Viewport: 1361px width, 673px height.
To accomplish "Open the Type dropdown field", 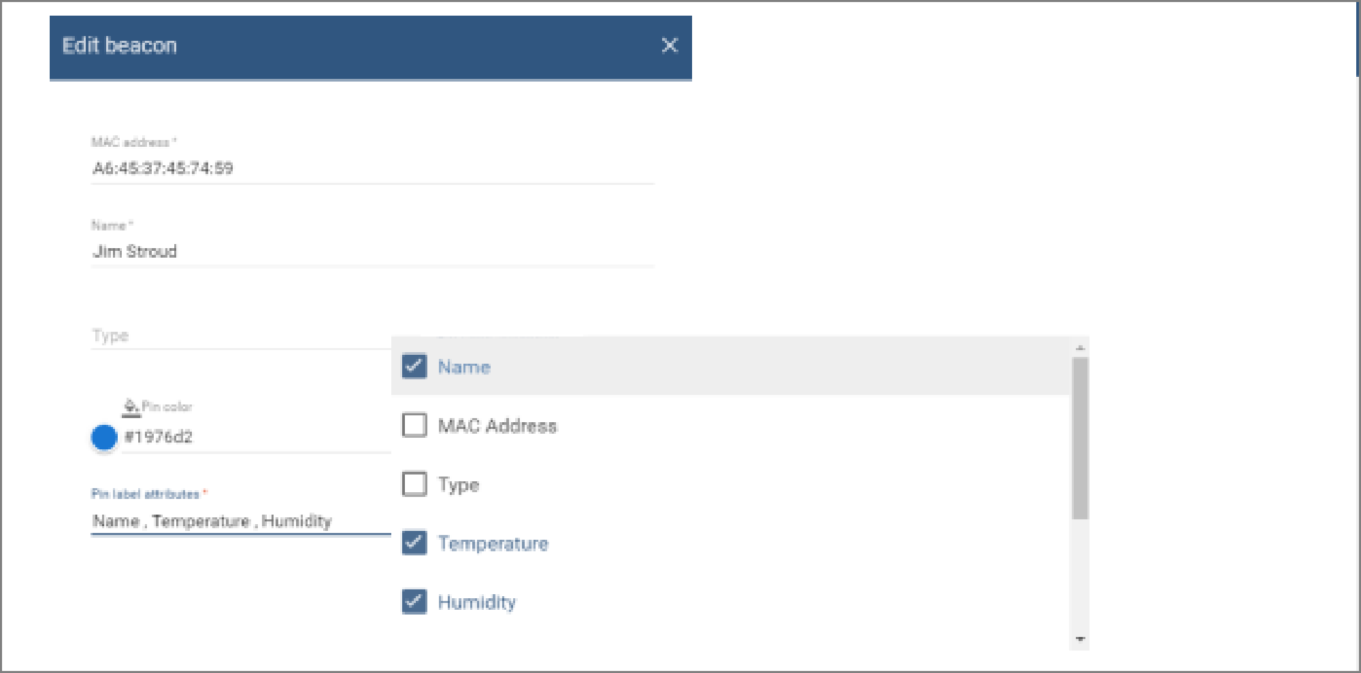I will click(x=241, y=336).
